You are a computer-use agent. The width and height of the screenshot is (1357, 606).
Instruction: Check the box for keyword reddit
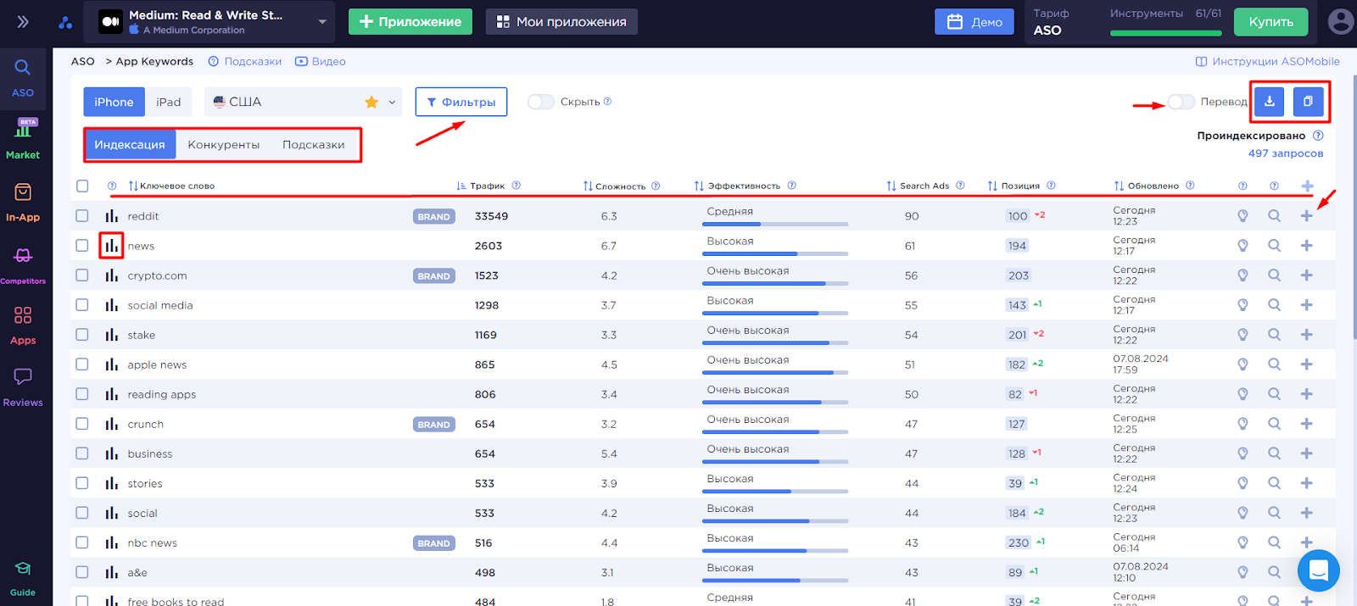(82, 216)
